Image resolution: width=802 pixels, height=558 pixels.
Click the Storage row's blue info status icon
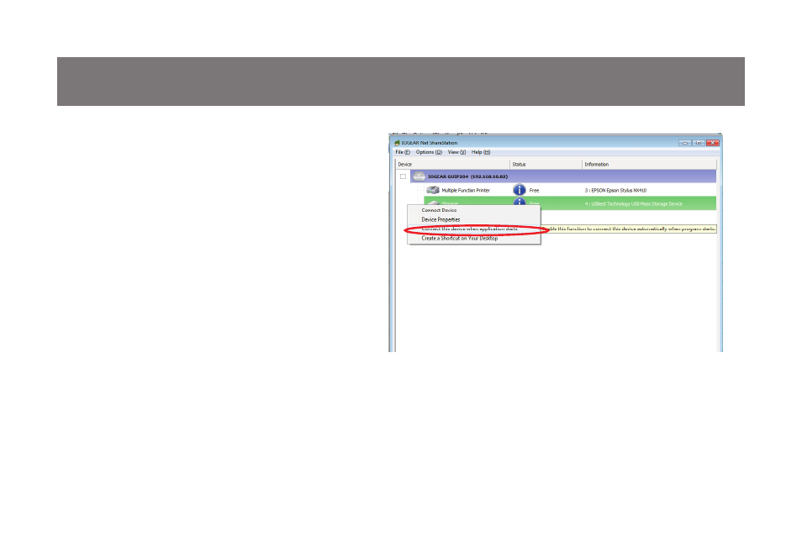pyautogui.click(x=520, y=201)
